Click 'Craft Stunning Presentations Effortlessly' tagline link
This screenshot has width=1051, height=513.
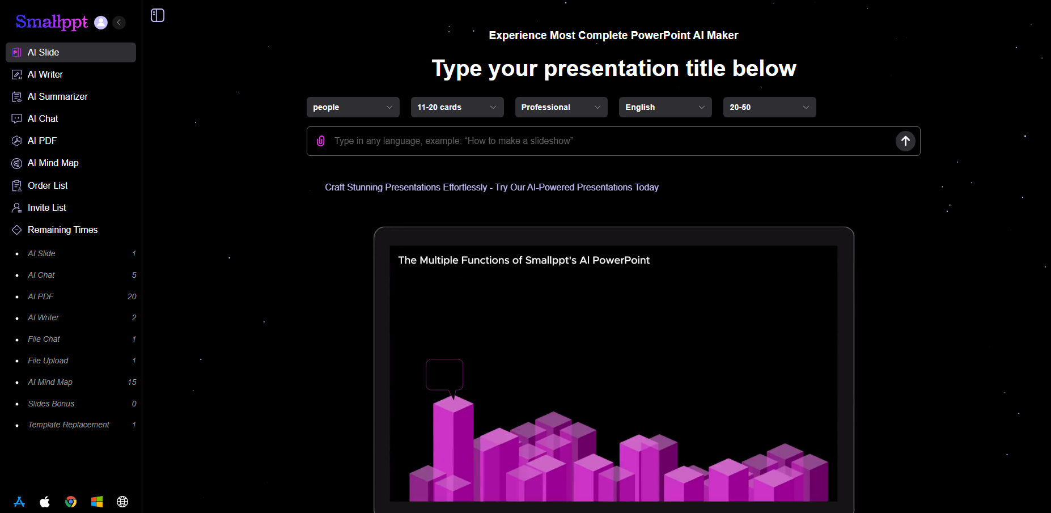pyautogui.click(x=491, y=187)
